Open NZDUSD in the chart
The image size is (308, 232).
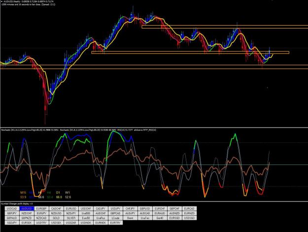coord(56,213)
